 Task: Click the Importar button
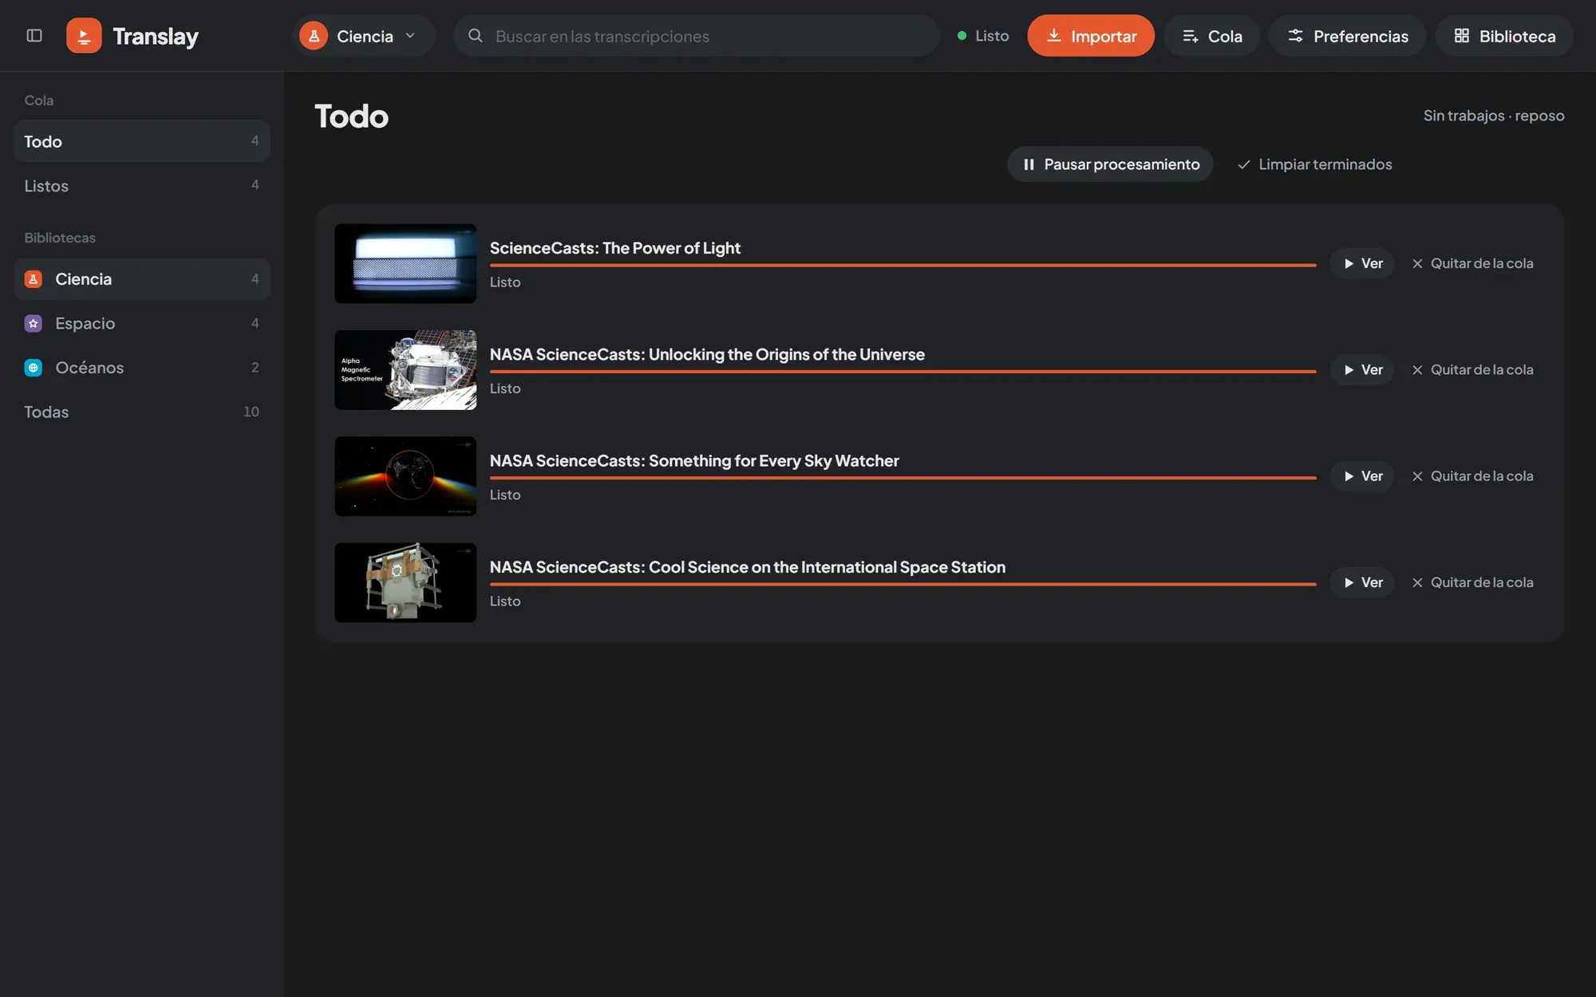tap(1090, 36)
